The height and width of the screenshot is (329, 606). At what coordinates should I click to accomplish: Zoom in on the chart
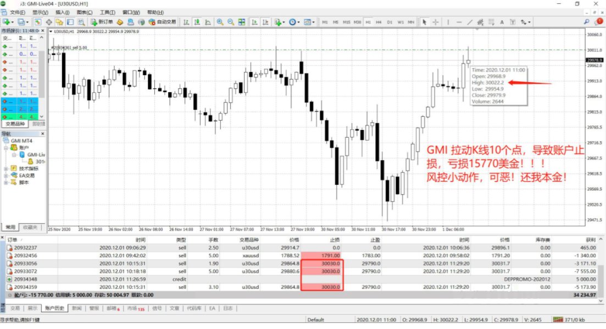220,22
